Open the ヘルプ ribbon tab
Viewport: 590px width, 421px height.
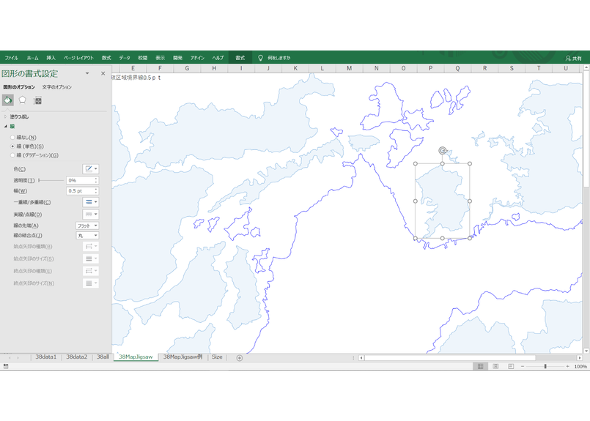pos(218,58)
